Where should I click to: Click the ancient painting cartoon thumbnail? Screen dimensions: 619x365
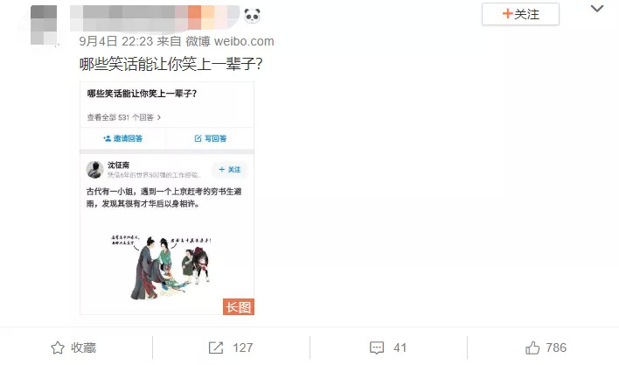pyautogui.click(x=162, y=267)
